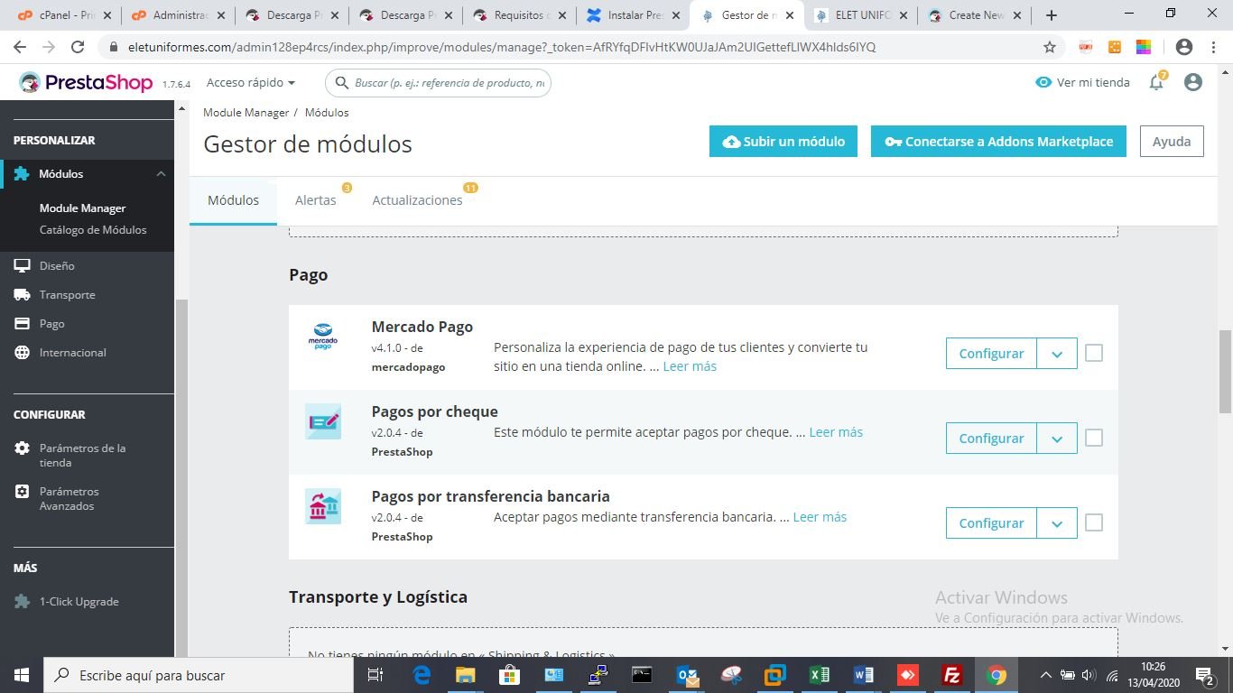1233x693 pixels.
Task: Click the Pagos por cheque module icon
Action: tap(323, 421)
